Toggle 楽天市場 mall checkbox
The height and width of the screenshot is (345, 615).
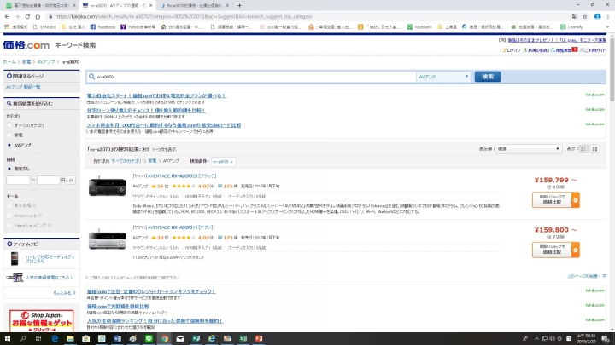coord(9,205)
